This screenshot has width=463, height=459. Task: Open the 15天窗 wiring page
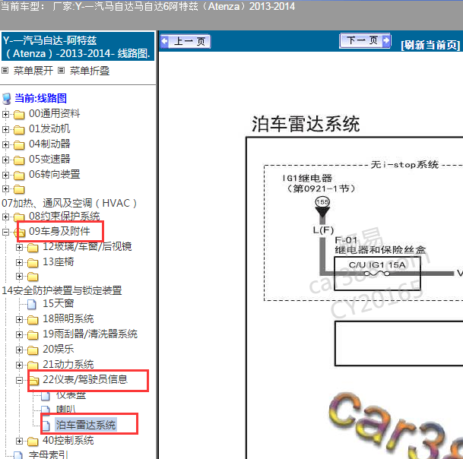tap(59, 303)
